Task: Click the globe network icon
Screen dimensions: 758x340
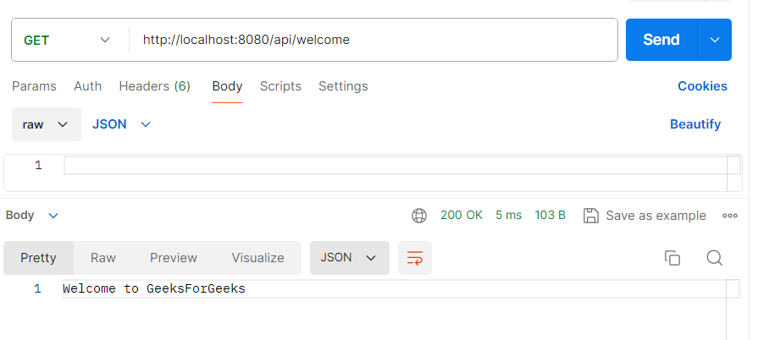Action: tap(419, 216)
